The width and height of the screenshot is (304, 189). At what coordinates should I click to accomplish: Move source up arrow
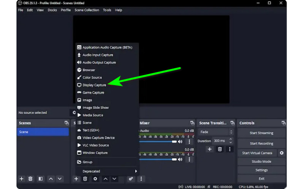pyautogui.click(x=106, y=179)
